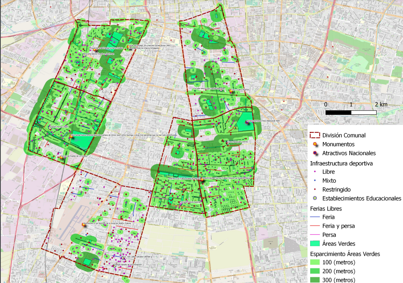The image size is (403, 283).
Task: Click the Escuela básica Ricardo E. Latchman marker
Action: [x=84, y=55]
